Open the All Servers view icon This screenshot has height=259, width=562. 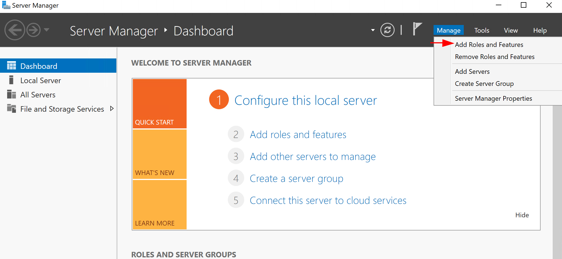point(12,94)
